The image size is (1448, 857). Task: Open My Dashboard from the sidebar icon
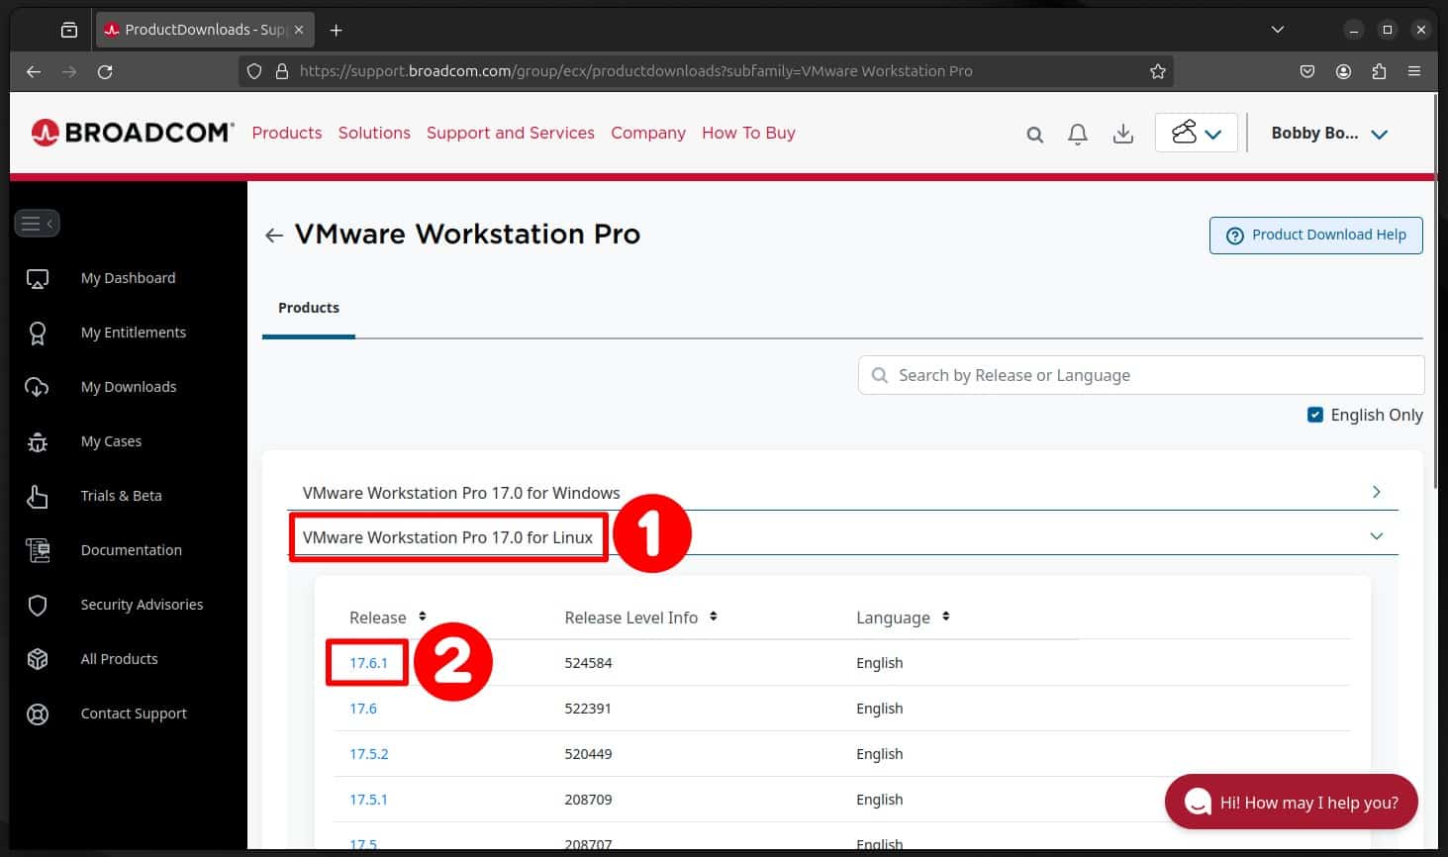[x=37, y=278]
